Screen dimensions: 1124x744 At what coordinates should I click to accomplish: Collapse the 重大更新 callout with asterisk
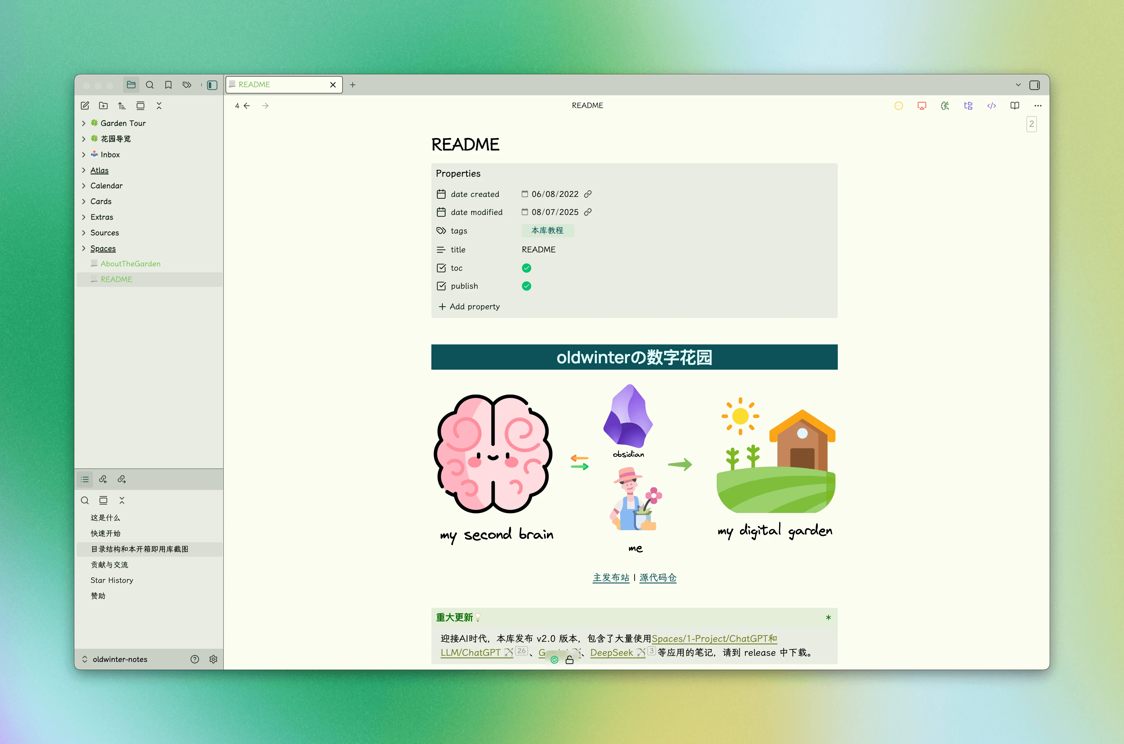tap(828, 617)
